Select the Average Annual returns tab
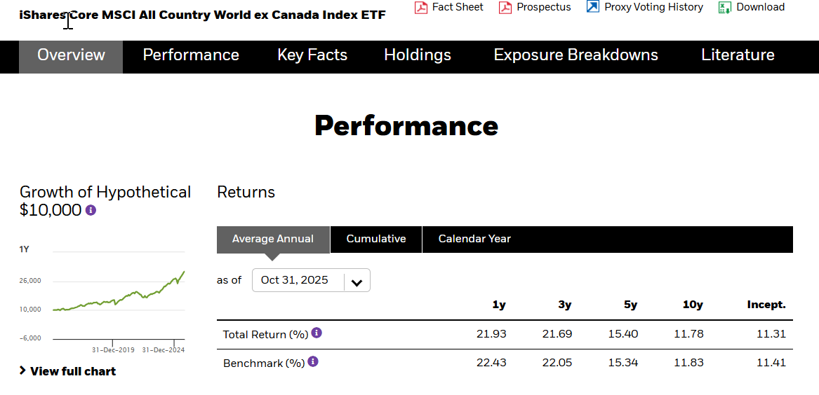The image size is (819, 395). pyautogui.click(x=273, y=239)
